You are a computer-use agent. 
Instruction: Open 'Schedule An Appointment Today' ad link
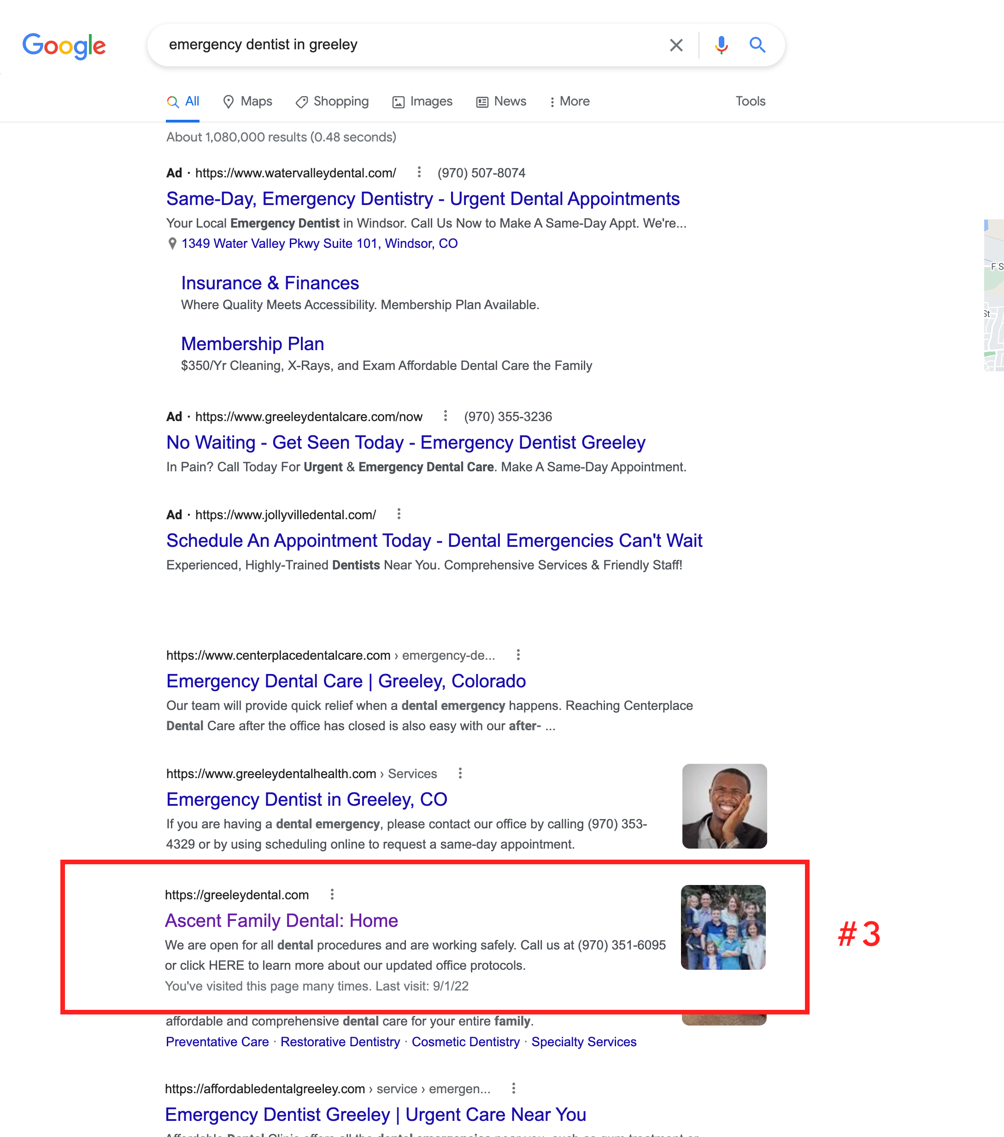point(434,540)
